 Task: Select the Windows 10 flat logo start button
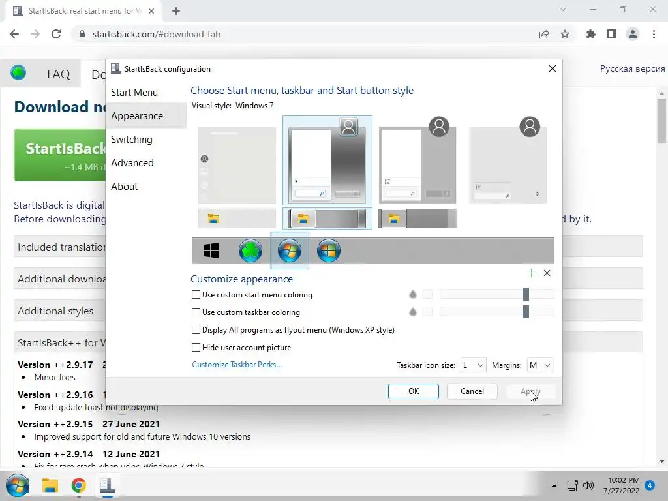point(211,250)
